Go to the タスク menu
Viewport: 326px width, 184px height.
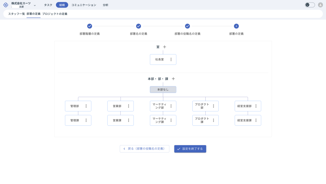click(48, 5)
